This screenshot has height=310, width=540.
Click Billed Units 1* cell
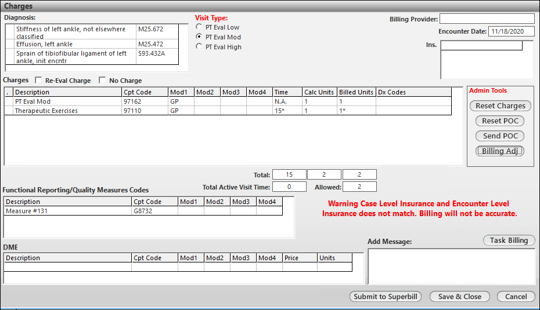point(357,111)
